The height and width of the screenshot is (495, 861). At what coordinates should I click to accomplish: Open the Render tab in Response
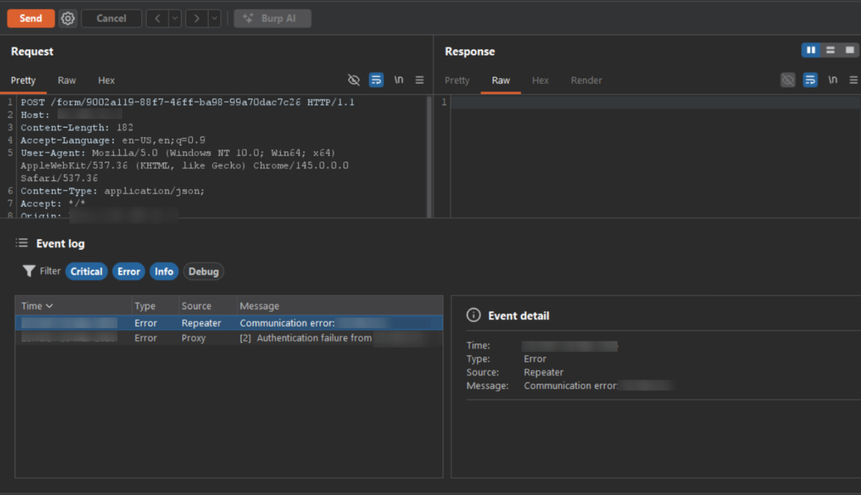pyautogui.click(x=586, y=80)
